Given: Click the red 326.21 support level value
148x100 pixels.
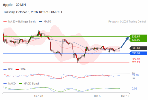Looking at the screenshot, I should pos(136,62).
